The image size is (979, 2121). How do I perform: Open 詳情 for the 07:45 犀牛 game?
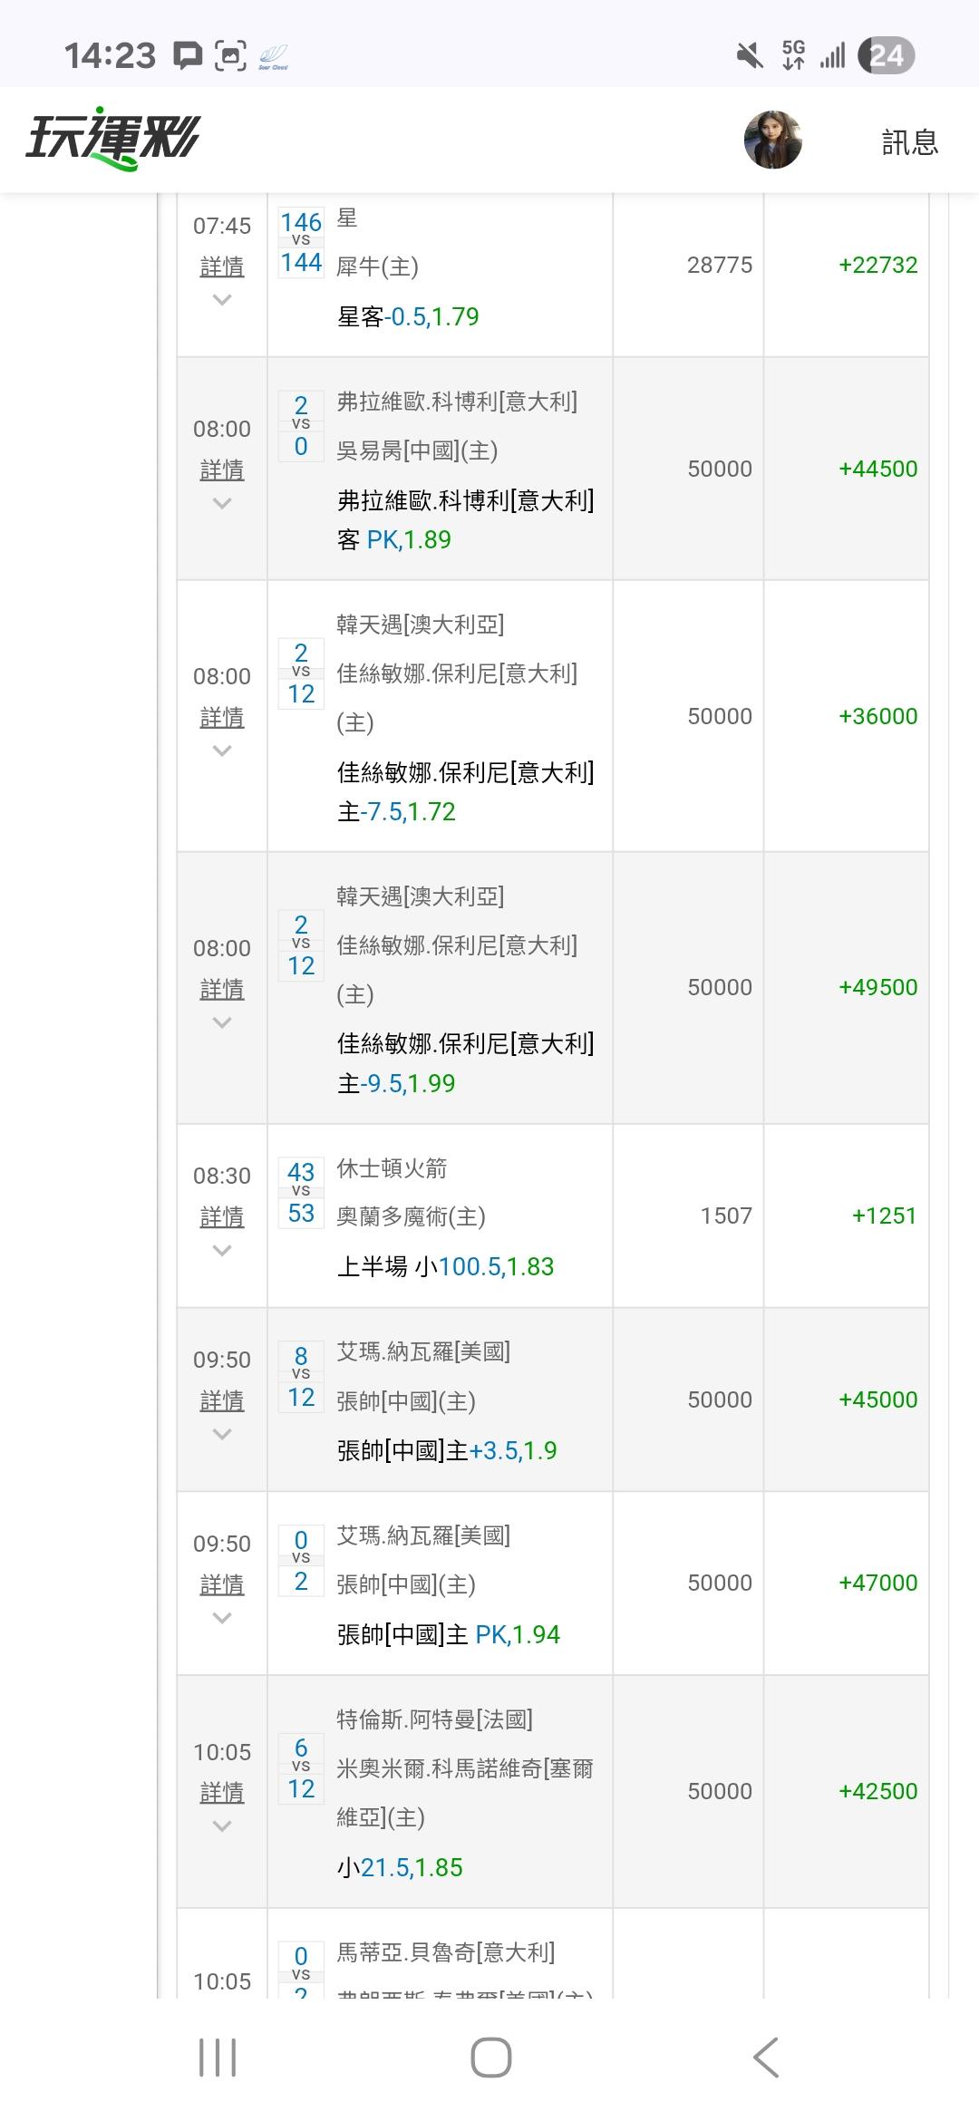(222, 266)
